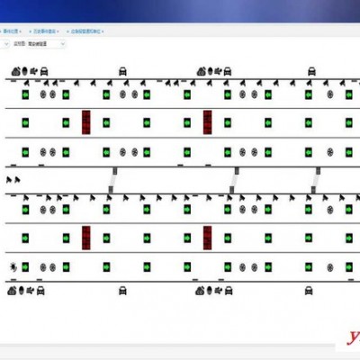The width and height of the screenshot is (360, 360).
Task: Click the rightmost cross-passage connector
Action: point(316,180)
